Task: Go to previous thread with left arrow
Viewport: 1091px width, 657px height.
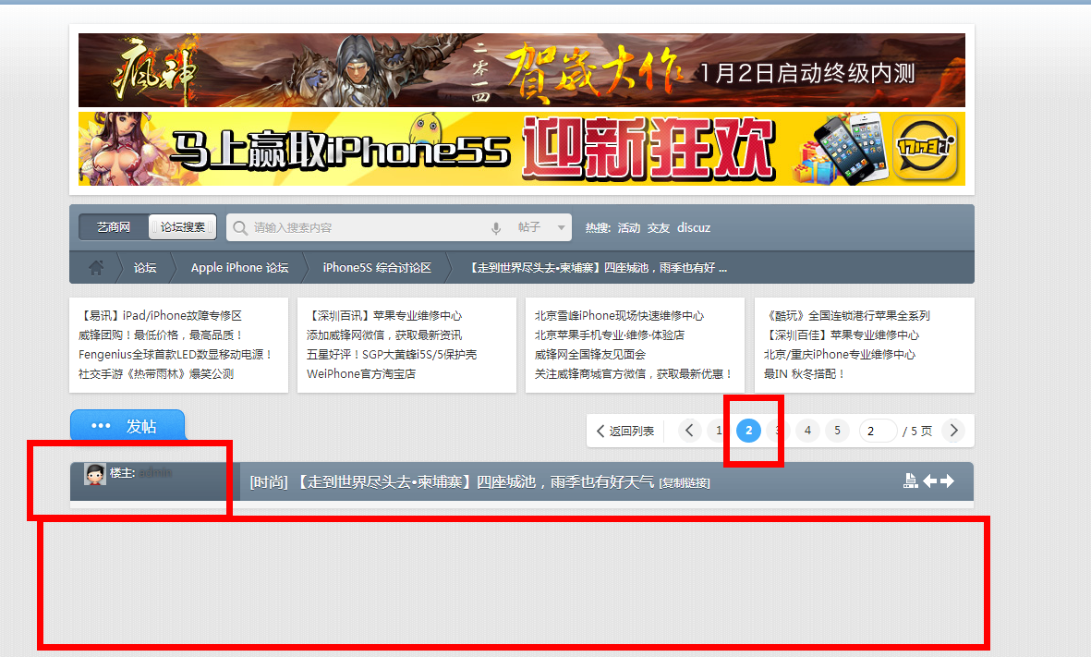Action: (x=929, y=481)
